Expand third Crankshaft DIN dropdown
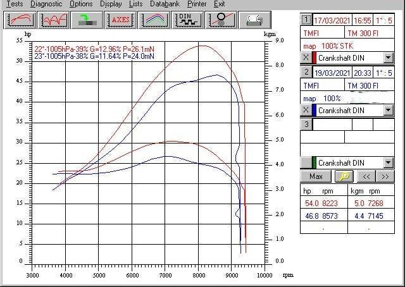405x287 pixels. point(389,162)
